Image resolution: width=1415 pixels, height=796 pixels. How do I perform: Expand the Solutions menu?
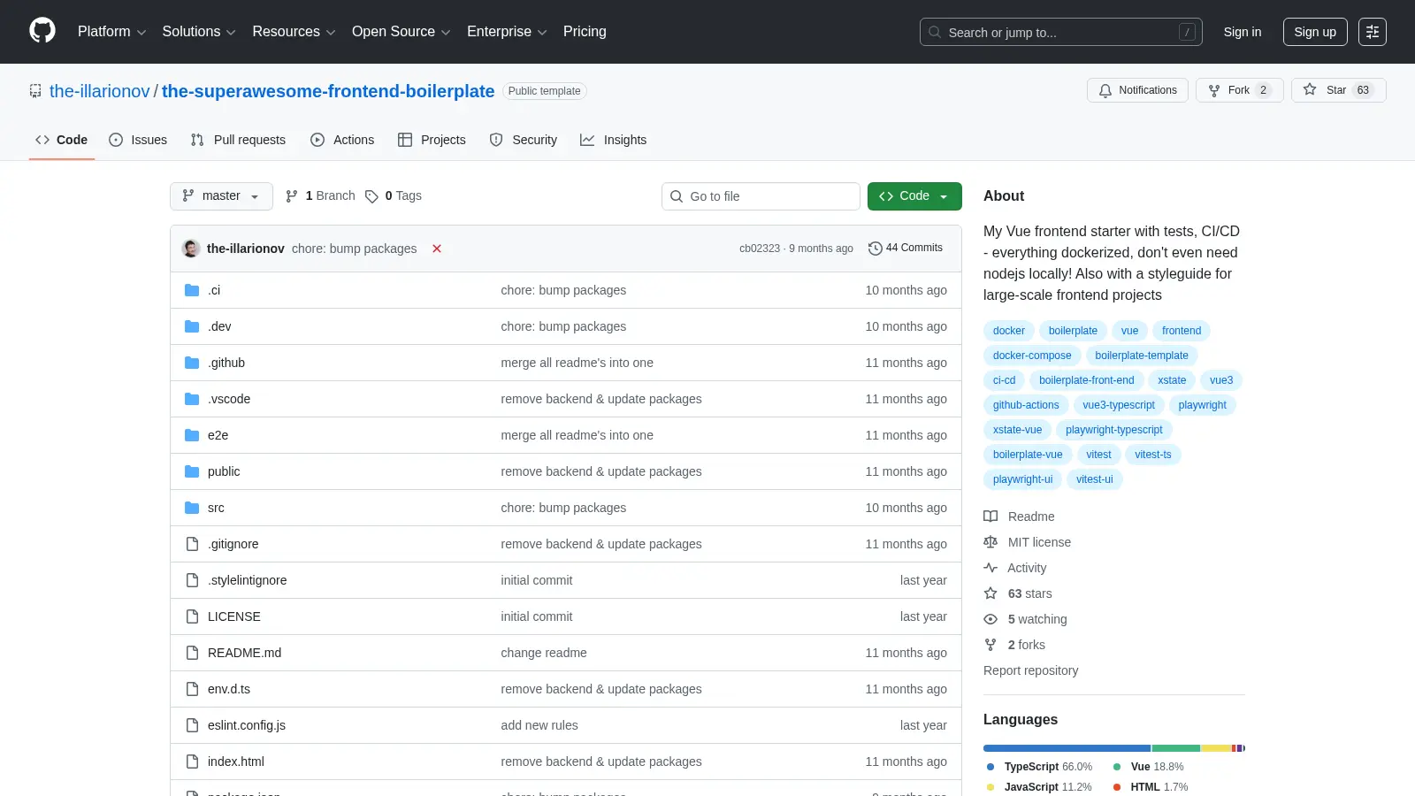pos(199,32)
